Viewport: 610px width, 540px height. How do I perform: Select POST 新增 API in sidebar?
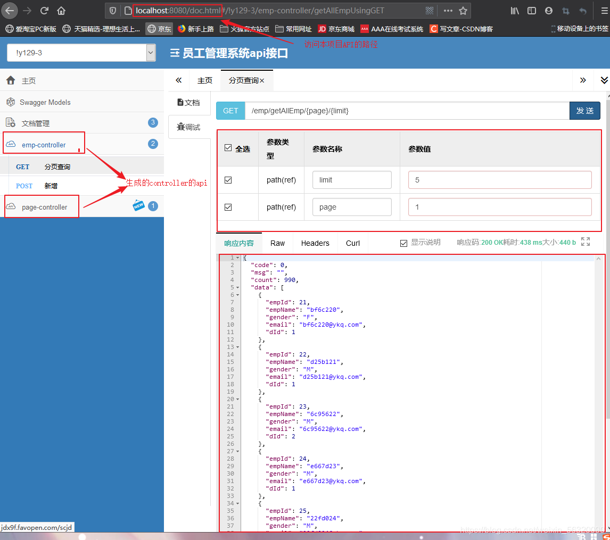click(81, 186)
